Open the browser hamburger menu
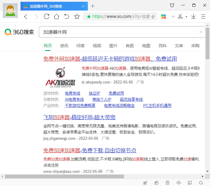Image resolution: width=210 pixels, height=186 pixels. click(x=203, y=16)
